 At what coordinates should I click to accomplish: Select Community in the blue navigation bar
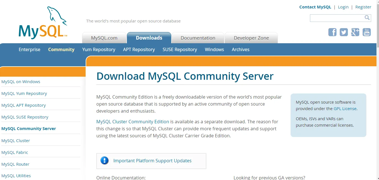pyautogui.click(x=61, y=49)
